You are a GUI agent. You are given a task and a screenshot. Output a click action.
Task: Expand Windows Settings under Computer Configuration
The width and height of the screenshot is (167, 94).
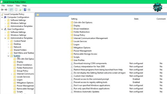pos(5,23)
